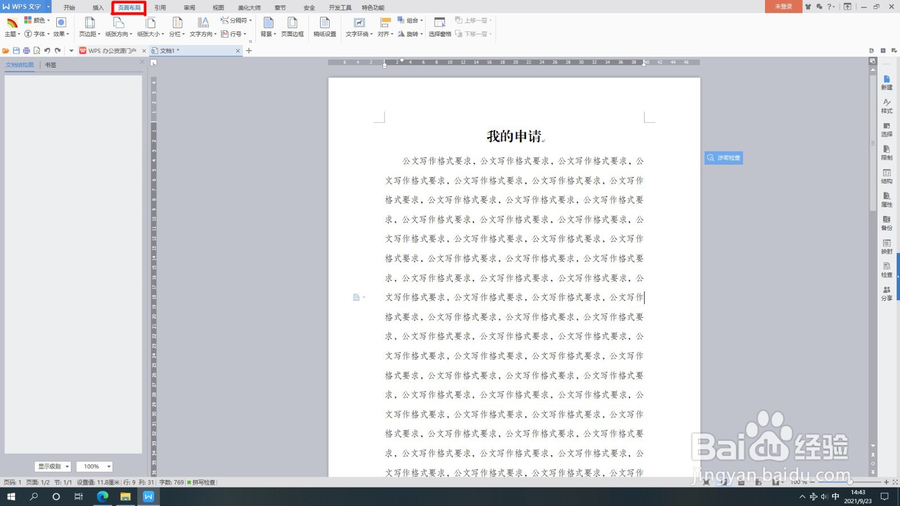Open the 插入 ribbon tab
Image resolution: width=900 pixels, height=506 pixels.
(98, 8)
